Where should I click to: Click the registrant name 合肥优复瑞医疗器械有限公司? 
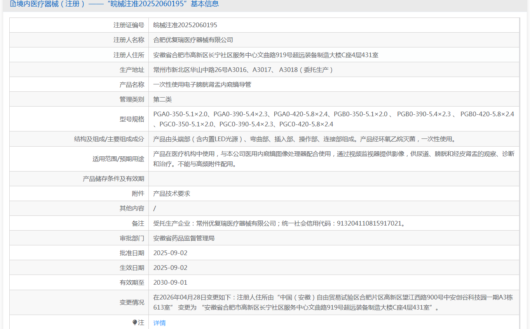[x=193, y=40]
